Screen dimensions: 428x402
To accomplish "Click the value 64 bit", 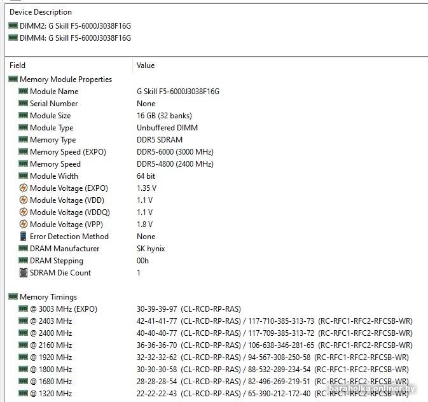I will click(x=146, y=176).
